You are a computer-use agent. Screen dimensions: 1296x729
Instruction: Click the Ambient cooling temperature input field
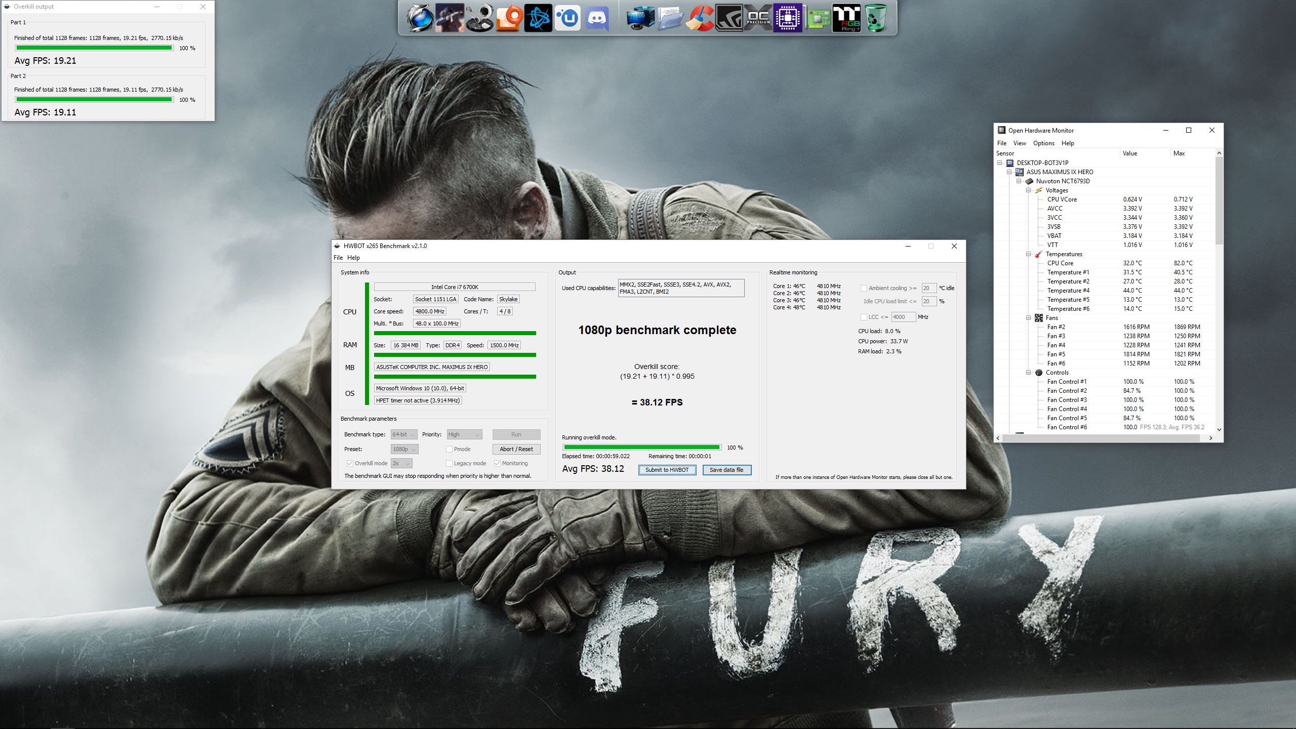(x=929, y=288)
